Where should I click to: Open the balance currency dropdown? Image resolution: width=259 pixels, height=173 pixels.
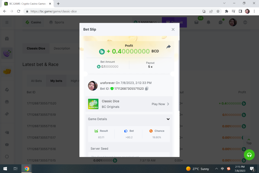[159, 22]
